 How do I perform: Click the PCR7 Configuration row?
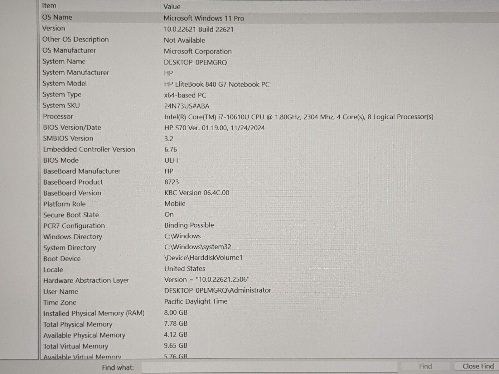click(x=74, y=226)
